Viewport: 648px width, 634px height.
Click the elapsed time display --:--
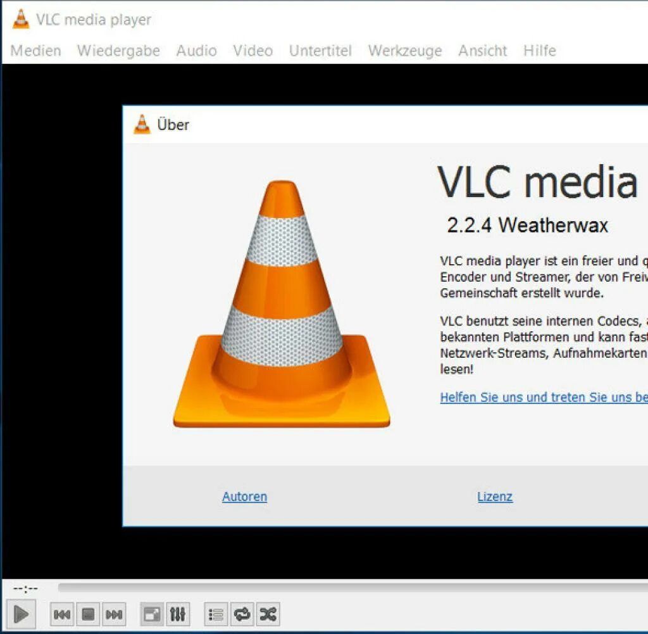[25, 588]
